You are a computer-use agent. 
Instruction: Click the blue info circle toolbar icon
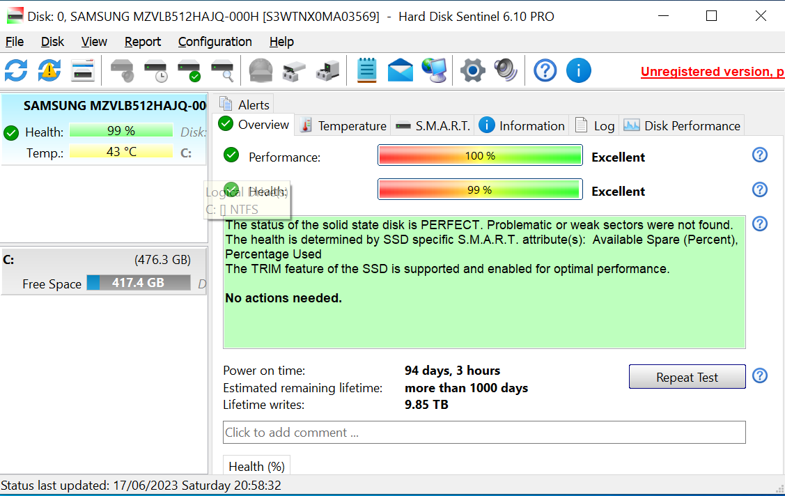[x=578, y=70]
